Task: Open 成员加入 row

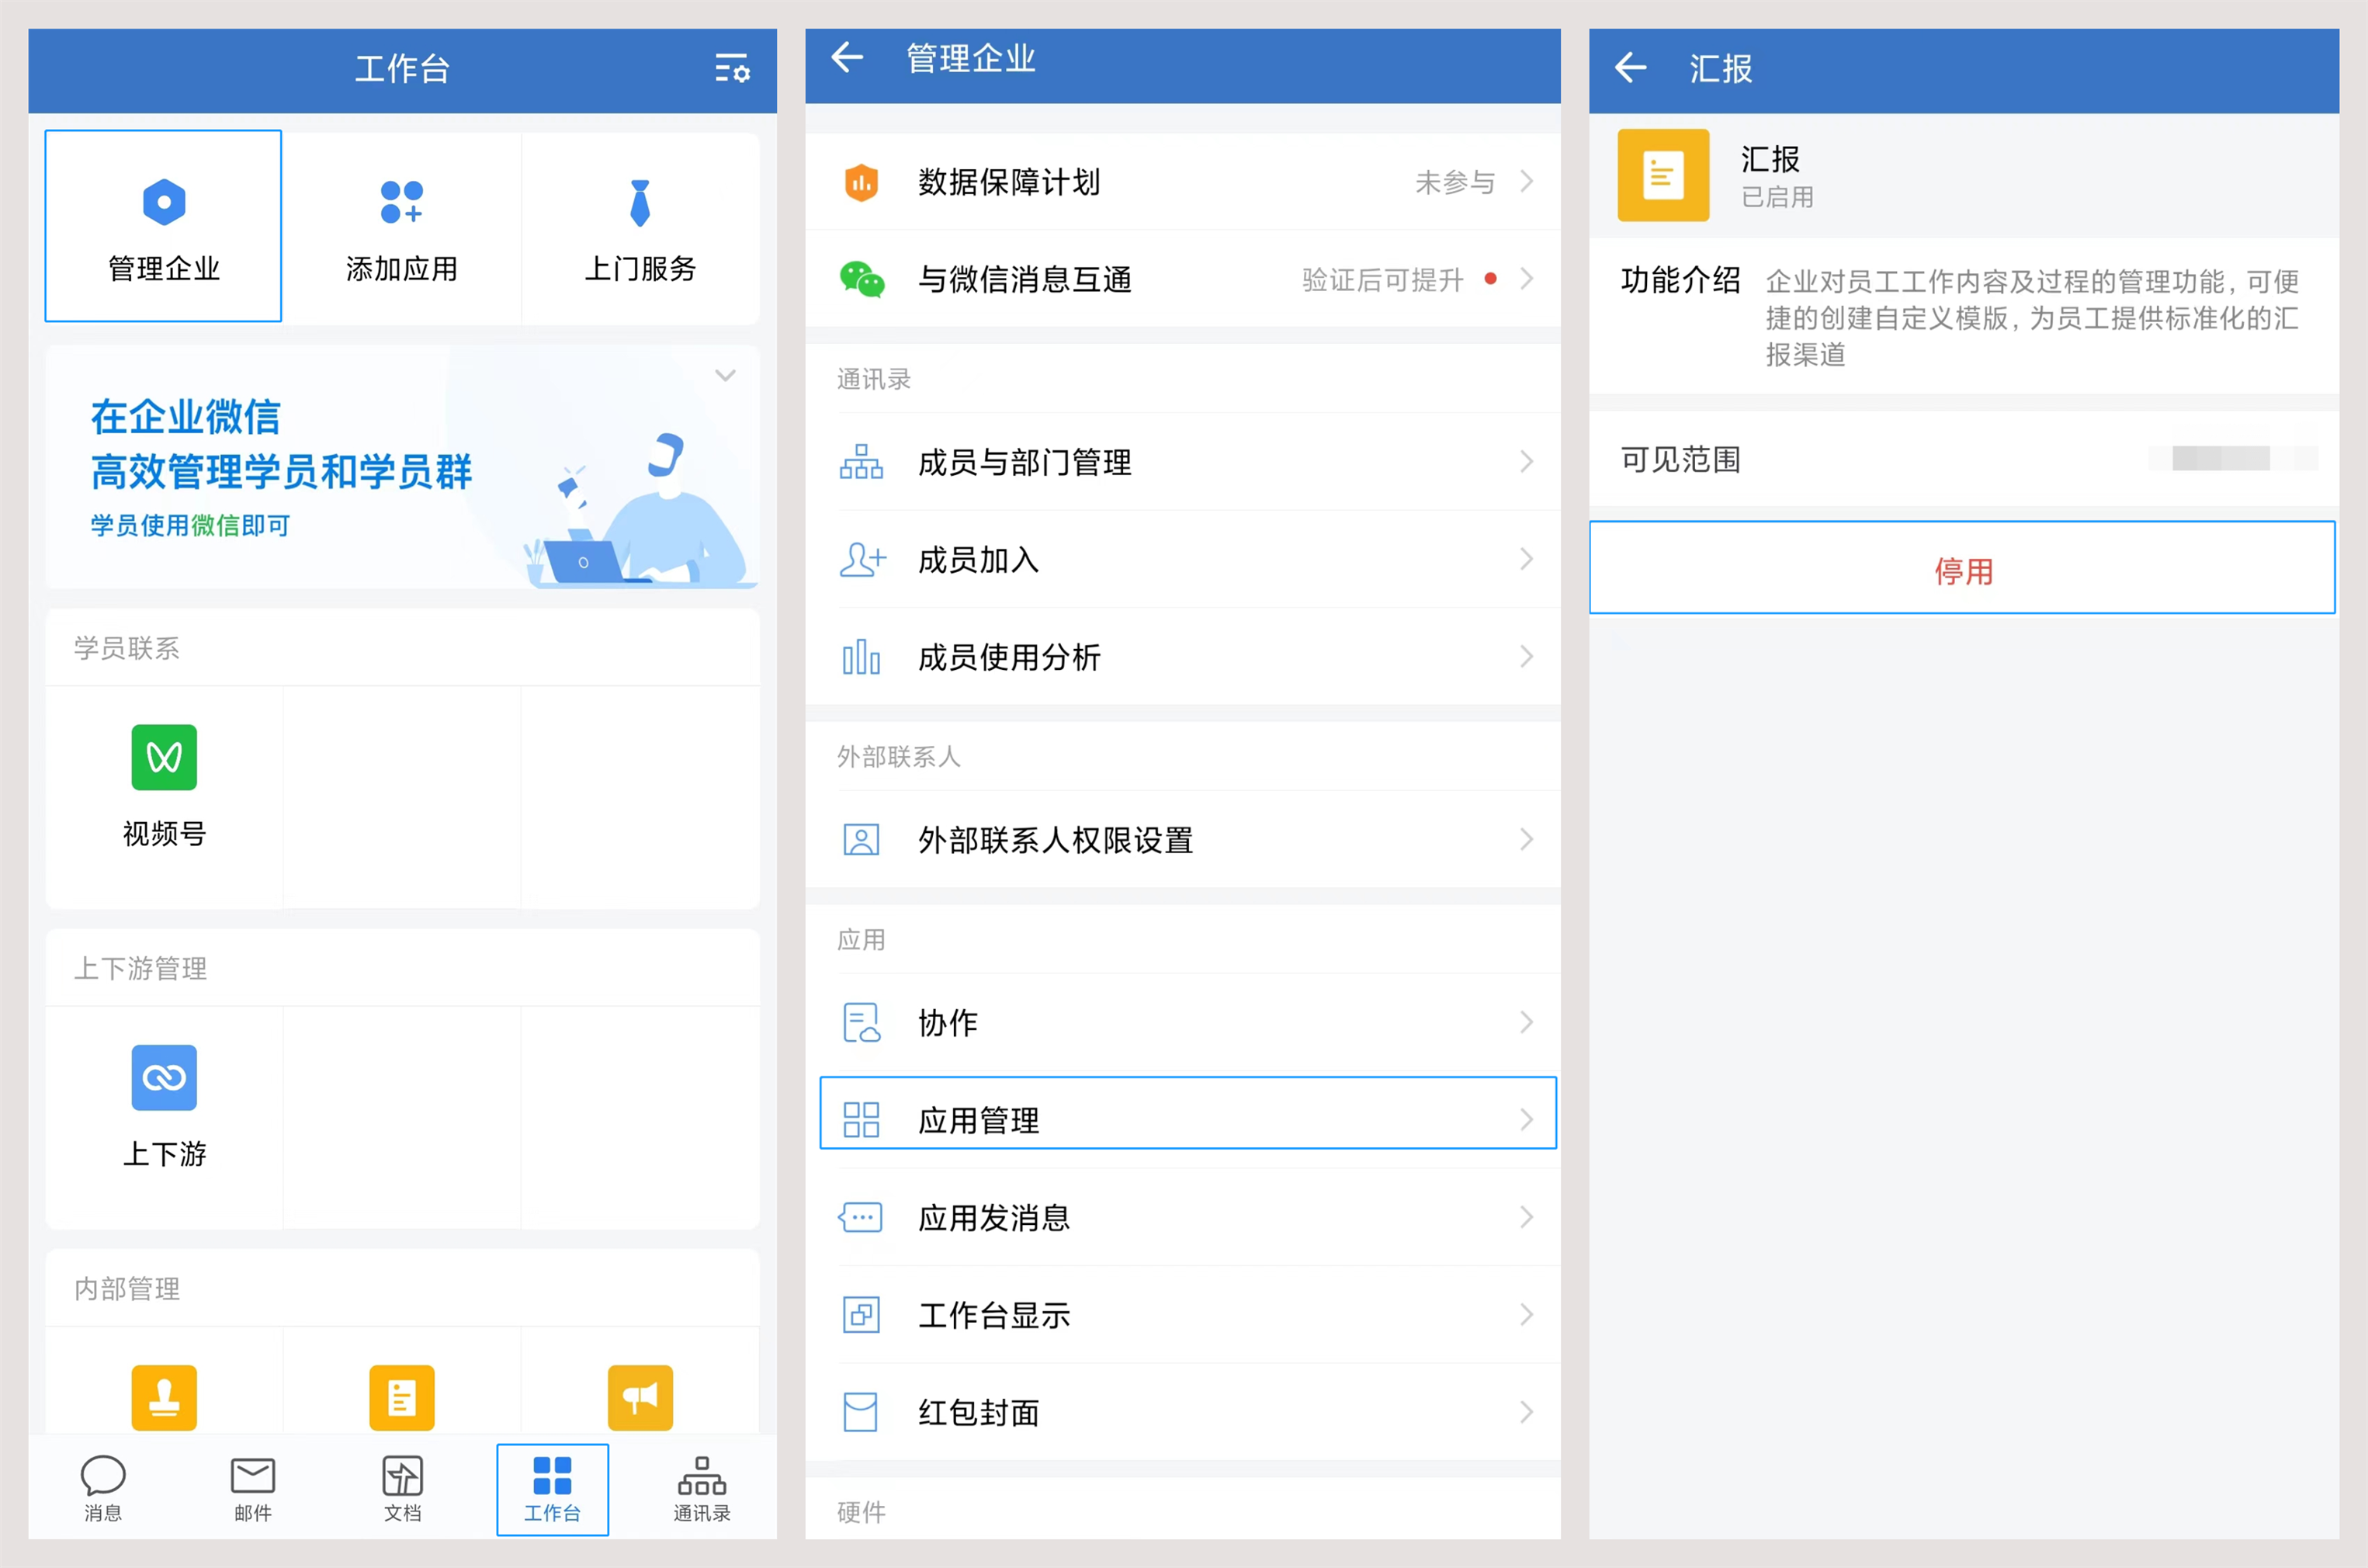Action: pyautogui.click(x=1183, y=559)
